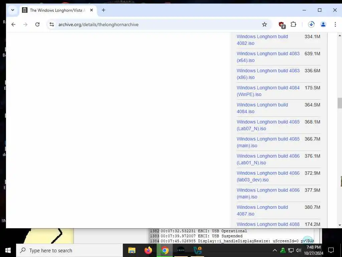This screenshot has height=257, width=342.
Task: Download Windows Longhorn build 4082.iso
Action: coord(262,40)
